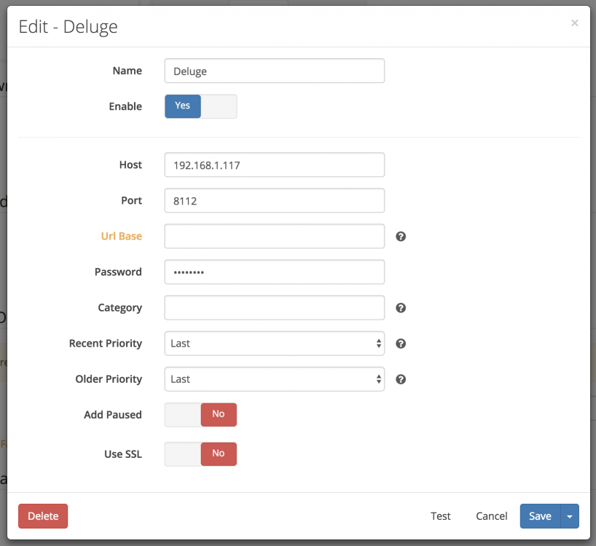Open the Recent Priority dropdown
The height and width of the screenshot is (546, 596).
click(275, 343)
